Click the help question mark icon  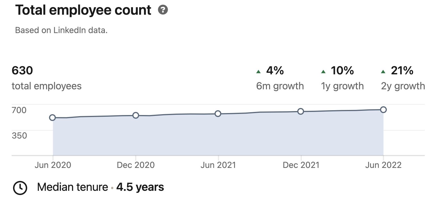(163, 10)
